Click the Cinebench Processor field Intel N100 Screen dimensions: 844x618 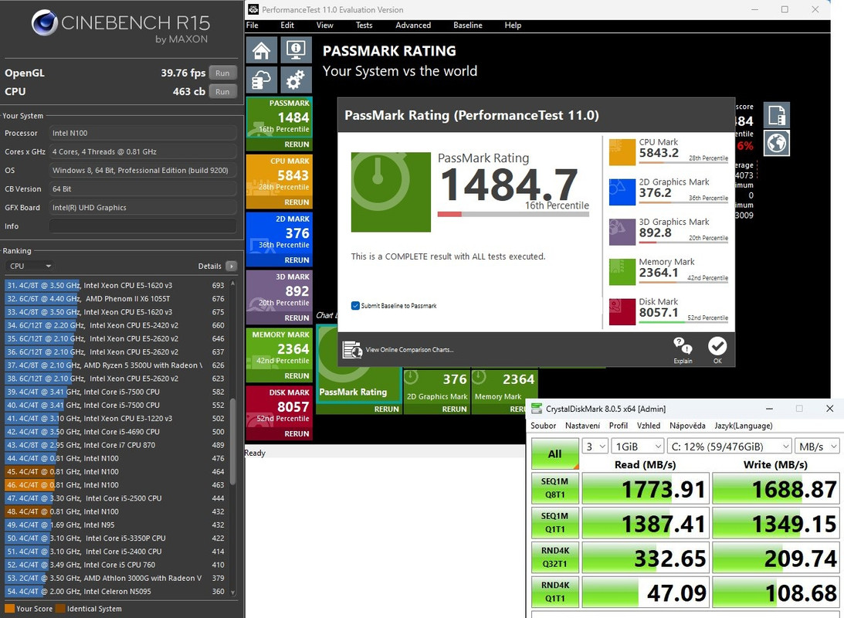click(x=143, y=133)
